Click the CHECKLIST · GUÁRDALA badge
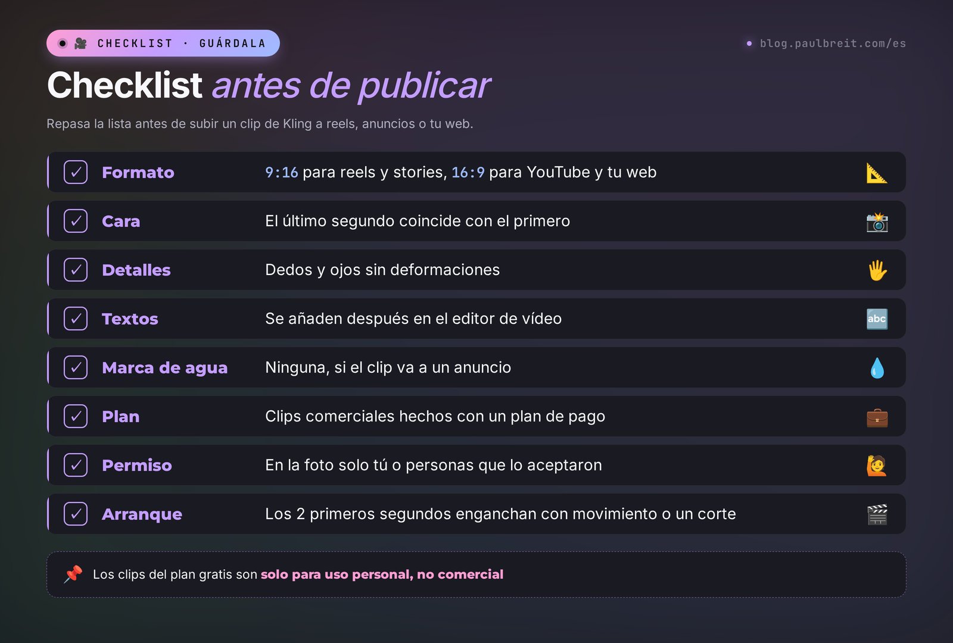Screen dimensions: 953x643 coord(163,43)
